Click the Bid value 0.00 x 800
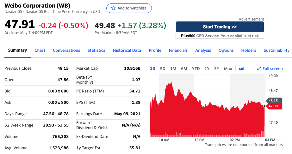This screenshot has width=292, height=154. [x=59, y=91]
